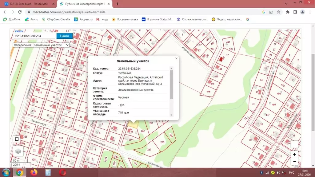The width and height of the screenshot is (315, 177).
Task: Open the map layers switcher
Action: [18, 151]
